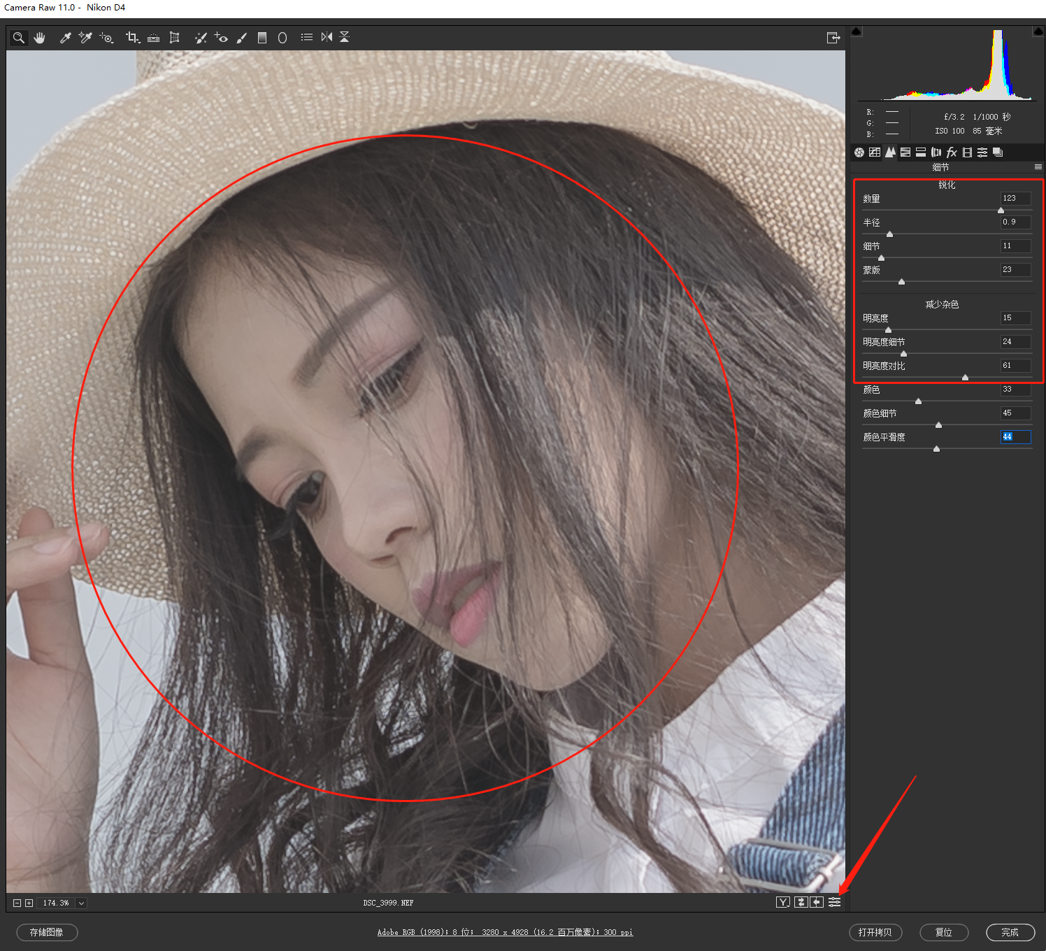Toggle before/after preview view (Y icon)
The width and height of the screenshot is (1046, 951).
click(783, 903)
